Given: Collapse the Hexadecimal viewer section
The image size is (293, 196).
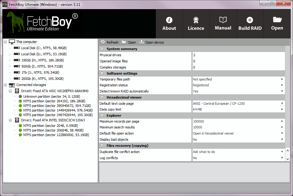Looking at the screenshot, I should coord(102,97).
